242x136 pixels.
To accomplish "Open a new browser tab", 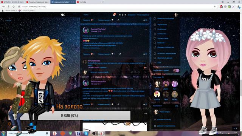I will (103, 2).
